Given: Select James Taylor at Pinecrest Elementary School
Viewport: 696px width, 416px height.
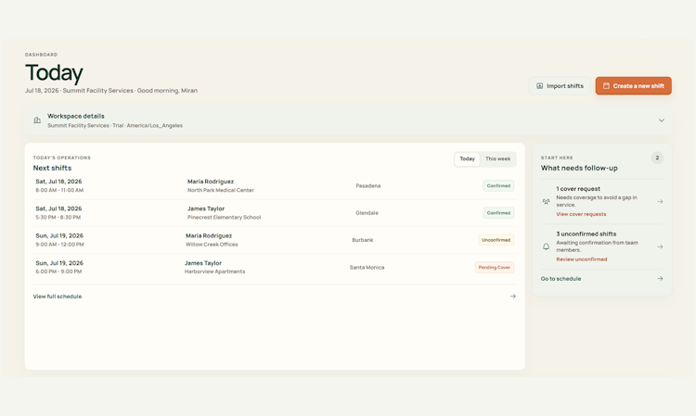Looking at the screenshot, I should tap(206, 208).
